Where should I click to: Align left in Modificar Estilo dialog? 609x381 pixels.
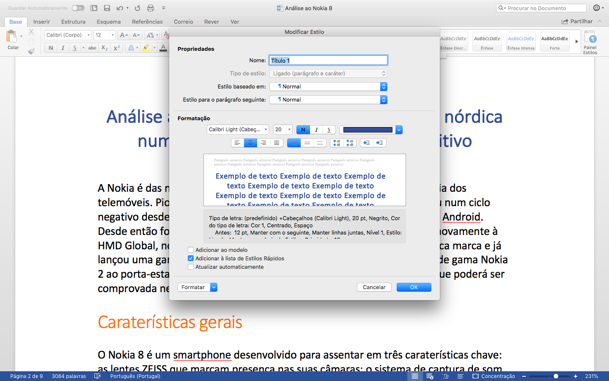(238, 143)
